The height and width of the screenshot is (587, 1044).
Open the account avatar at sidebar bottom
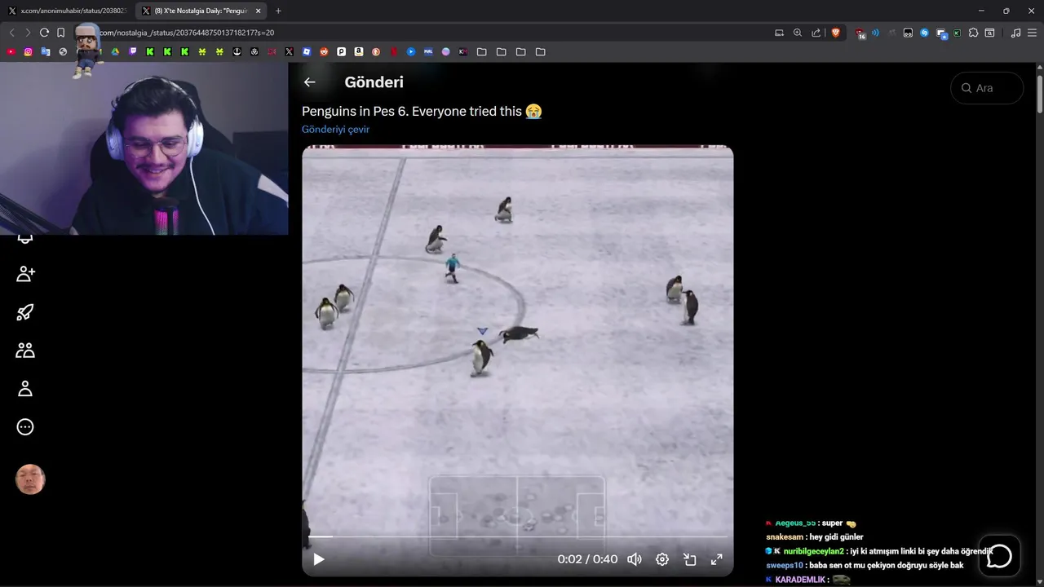click(30, 479)
